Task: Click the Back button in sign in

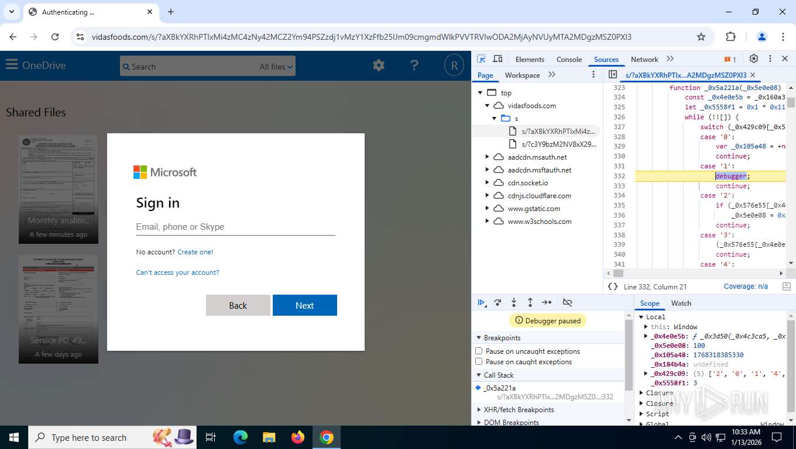Action: click(238, 305)
